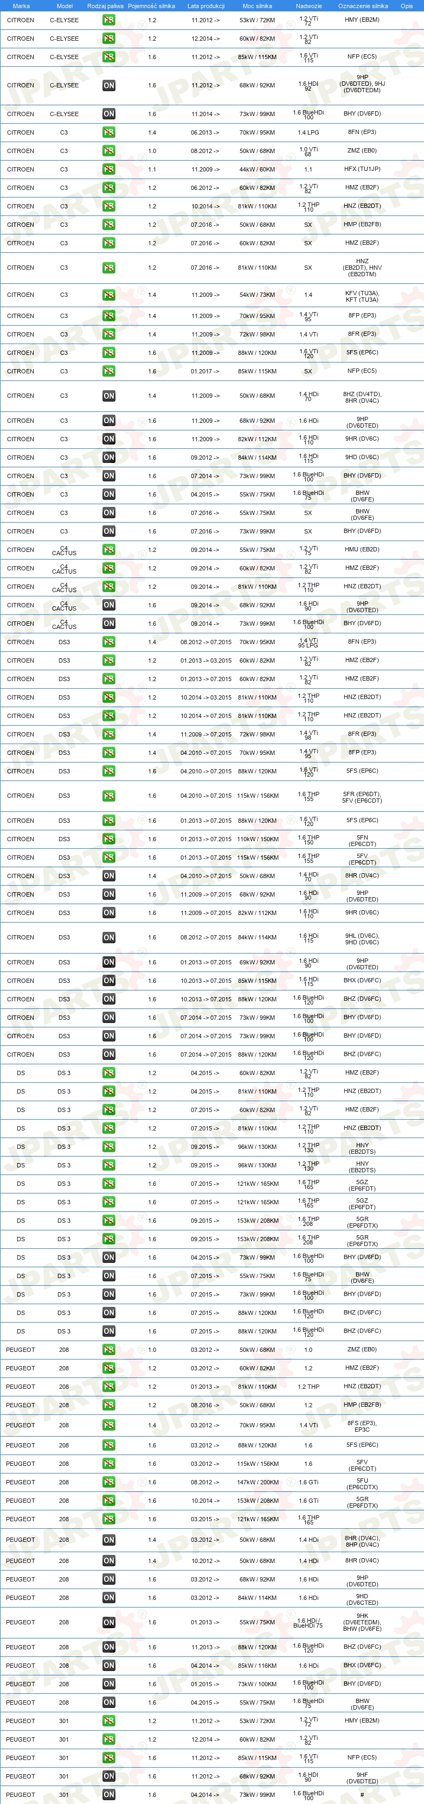The height and width of the screenshot is (1804, 424).
Task: Select the '44kW / 60KM' power cell
Action: pyautogui.click(x=257, y=169)
